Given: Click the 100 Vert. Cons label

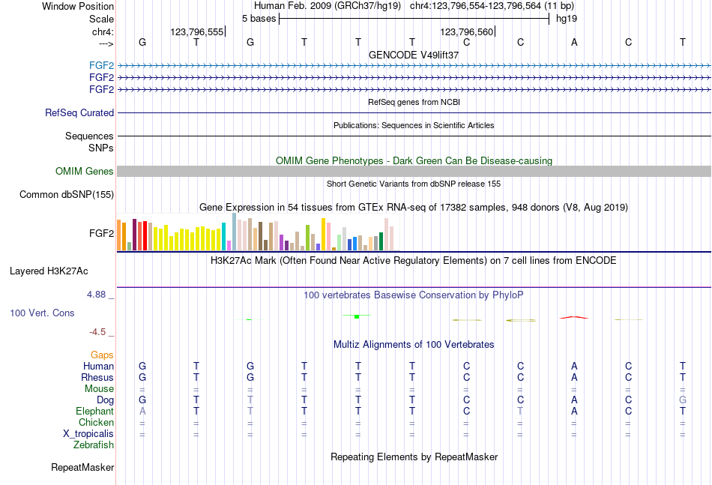Looking at the screenshot, I should 42,313.
